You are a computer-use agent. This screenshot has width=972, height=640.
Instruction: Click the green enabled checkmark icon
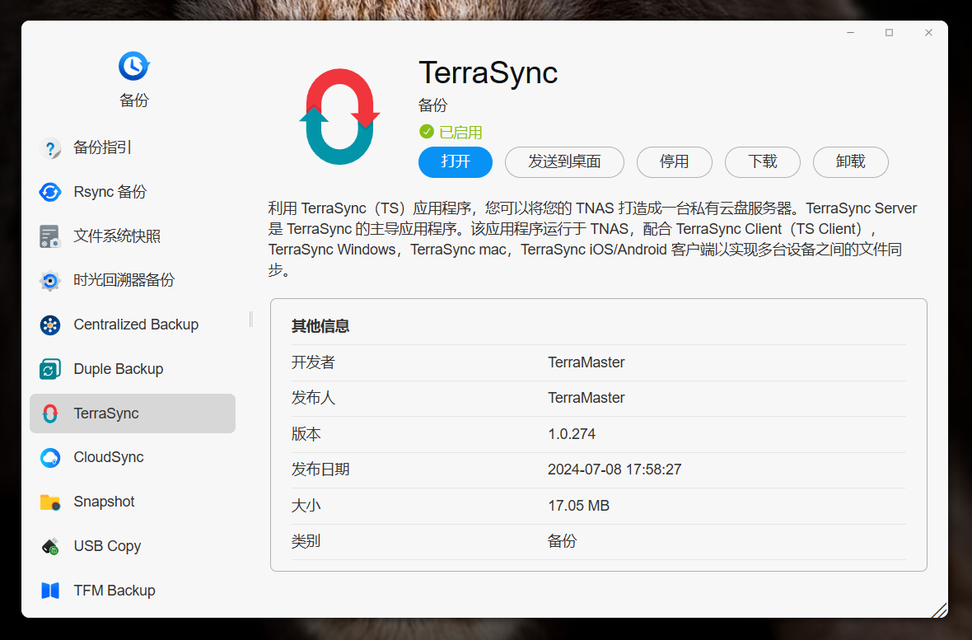tap(427, 132)
